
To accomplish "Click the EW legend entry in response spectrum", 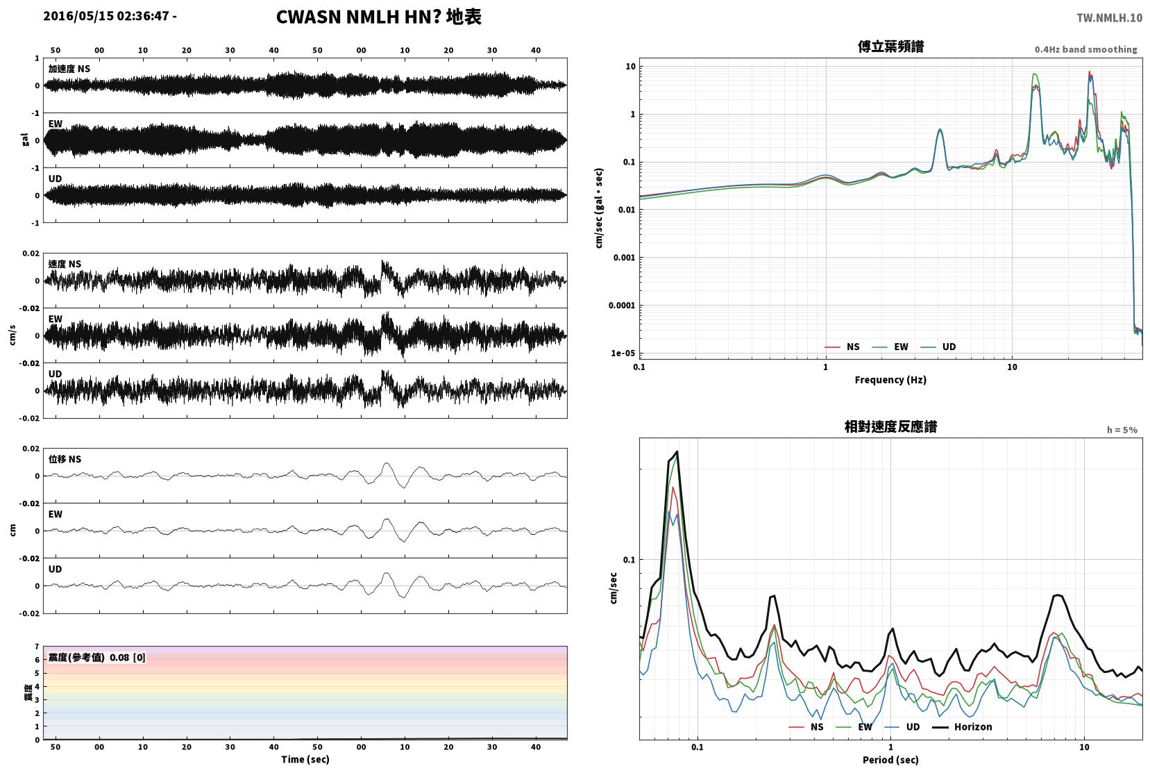I will [855, 726].
